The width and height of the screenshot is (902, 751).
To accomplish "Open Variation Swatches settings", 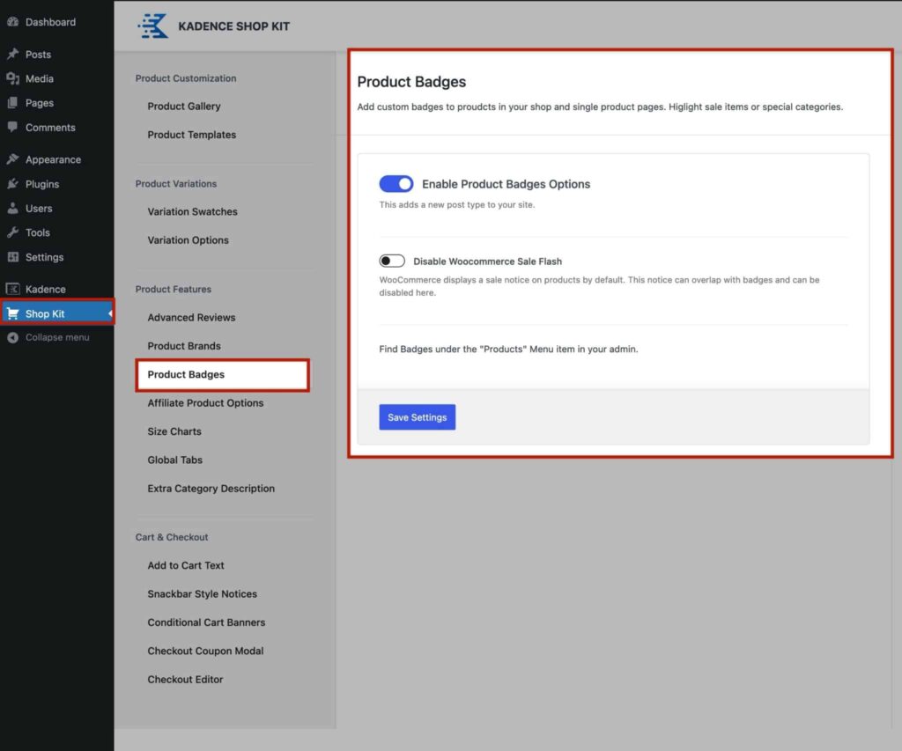I will 192,211.
